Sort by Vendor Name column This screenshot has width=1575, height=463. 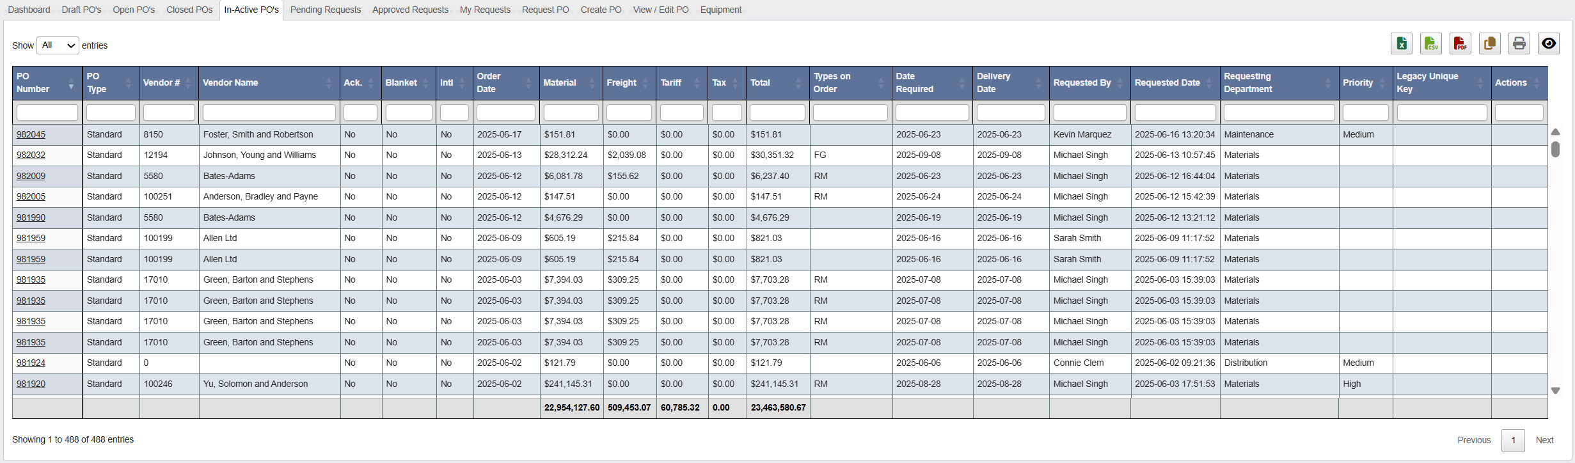[x=269, y=82]
